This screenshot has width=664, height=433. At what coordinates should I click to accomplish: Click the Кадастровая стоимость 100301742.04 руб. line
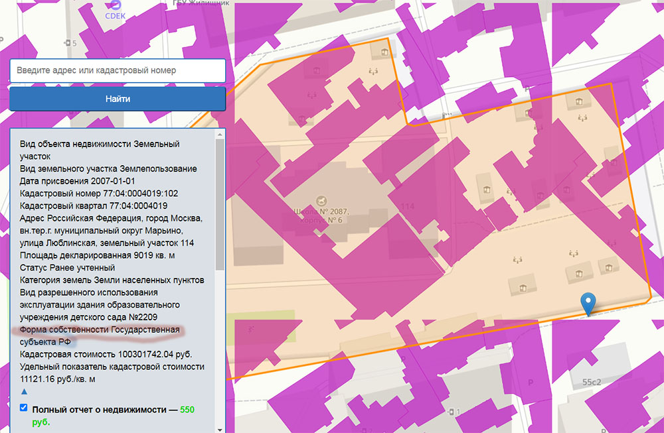point(106,354)
